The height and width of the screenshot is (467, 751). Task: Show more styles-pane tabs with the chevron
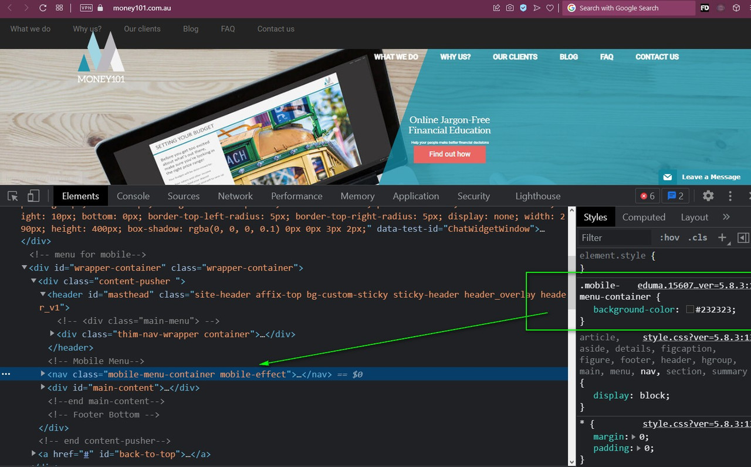(726, 217)
